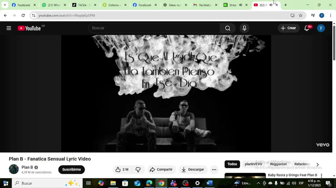Open the Baby Rasta y Gringo video title

[292, 175]
